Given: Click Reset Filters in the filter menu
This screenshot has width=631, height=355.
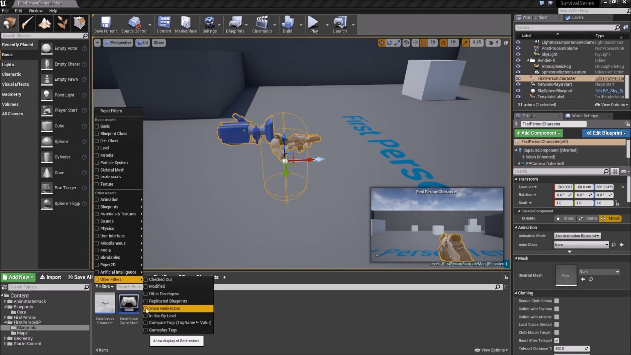Looking at the screenshot, I should (111, 111).
